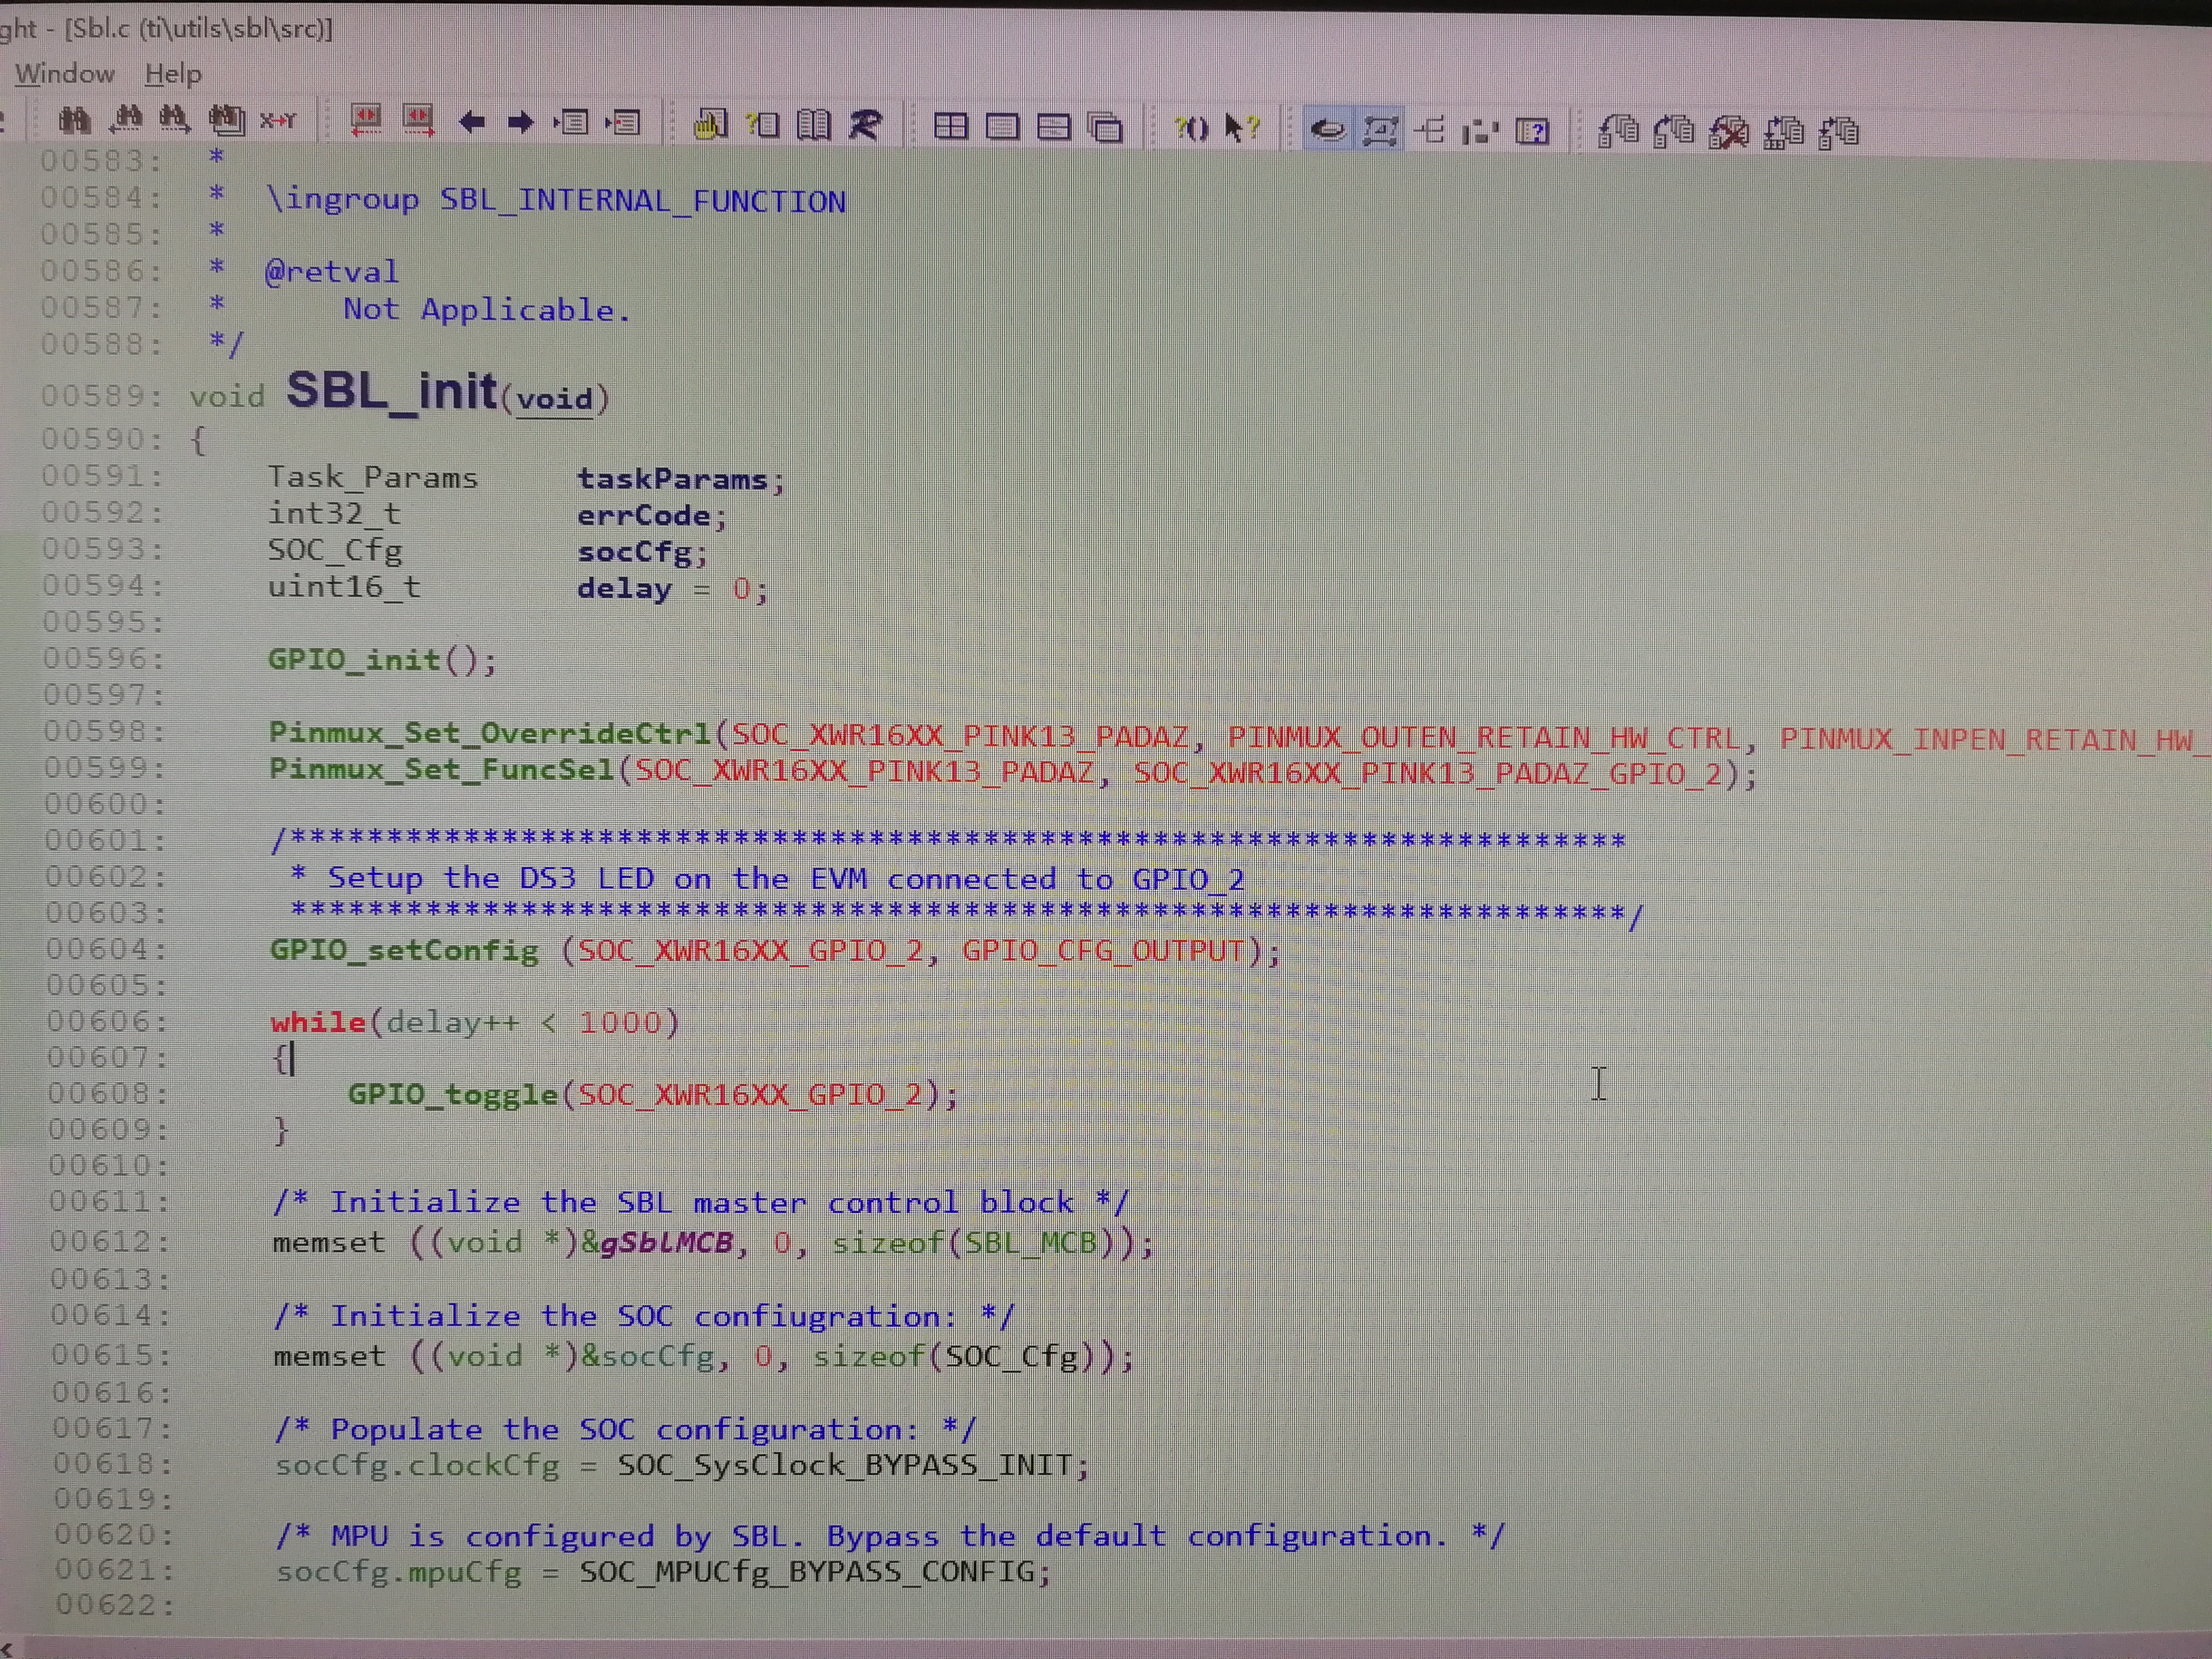This screenshot has height=1659, width=2212.
Task: Click SOC_XWR16XX_PINK13_PADAZ_GPIO_2 on line 599
Action: pos(1428,774)
